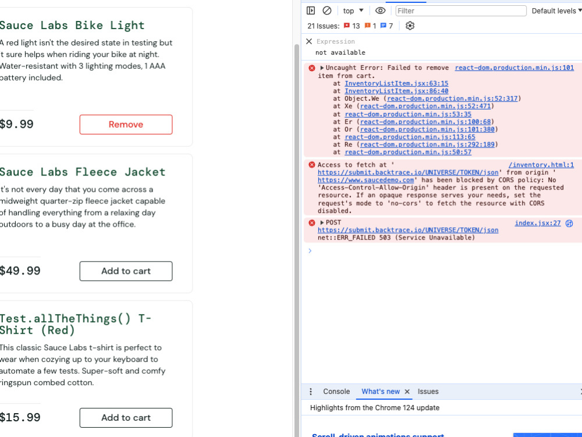Image resolution: width=582 pixels, height=437 pixels.
Task: Show the 7 info issues
Action: pos(386,26)
